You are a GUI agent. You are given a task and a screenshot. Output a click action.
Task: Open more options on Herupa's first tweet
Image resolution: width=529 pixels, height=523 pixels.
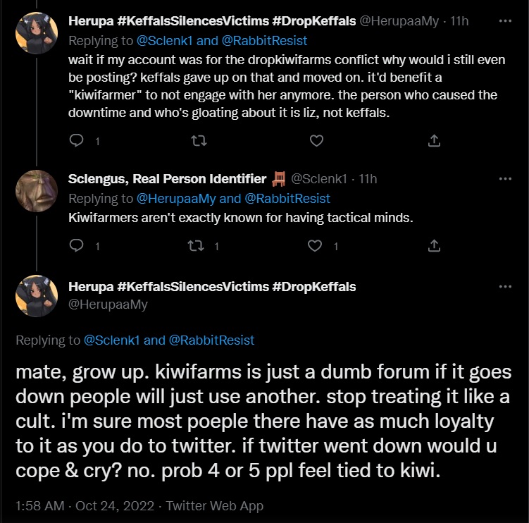505,21
